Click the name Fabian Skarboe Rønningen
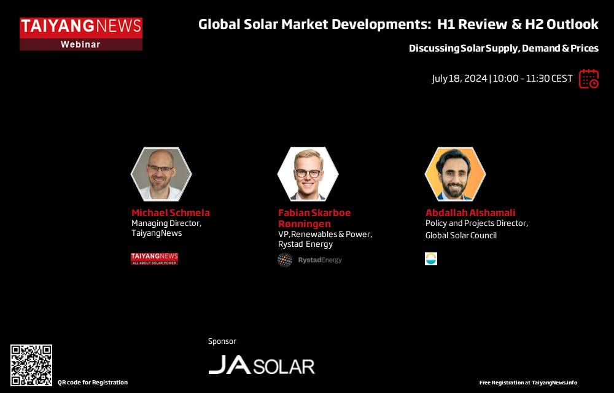Screen dimensions: 614x393 click(x=314, y=218)
